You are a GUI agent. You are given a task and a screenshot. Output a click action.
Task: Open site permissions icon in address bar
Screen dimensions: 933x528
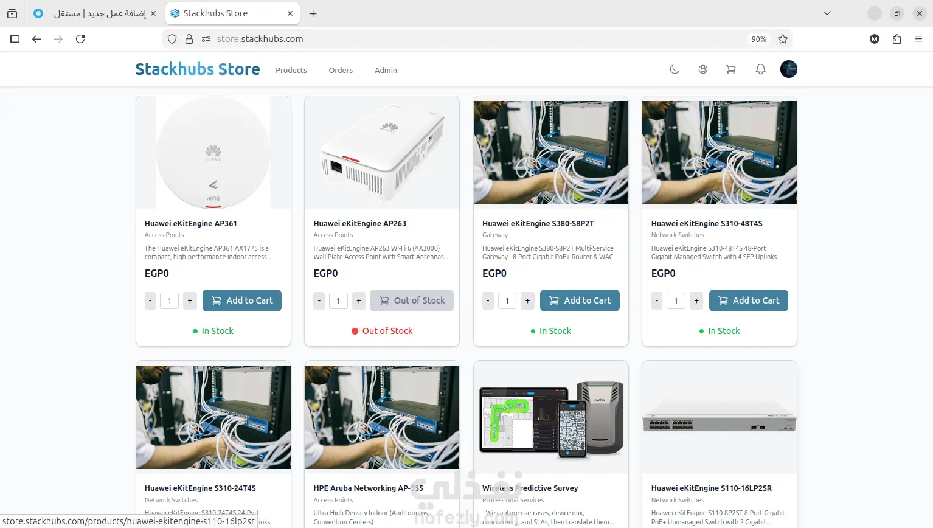(x=206, y=39)
